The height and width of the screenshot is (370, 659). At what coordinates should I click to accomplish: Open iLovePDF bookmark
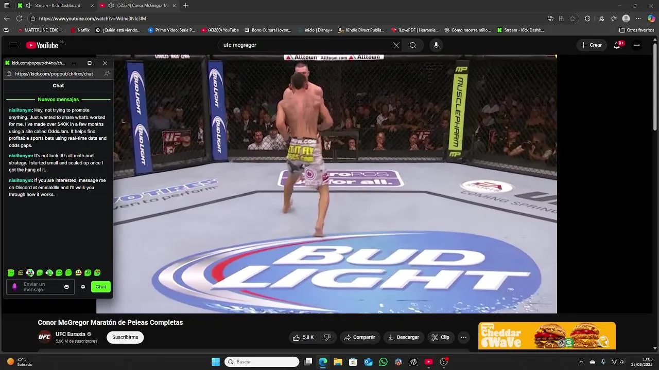tap(414, 30)
